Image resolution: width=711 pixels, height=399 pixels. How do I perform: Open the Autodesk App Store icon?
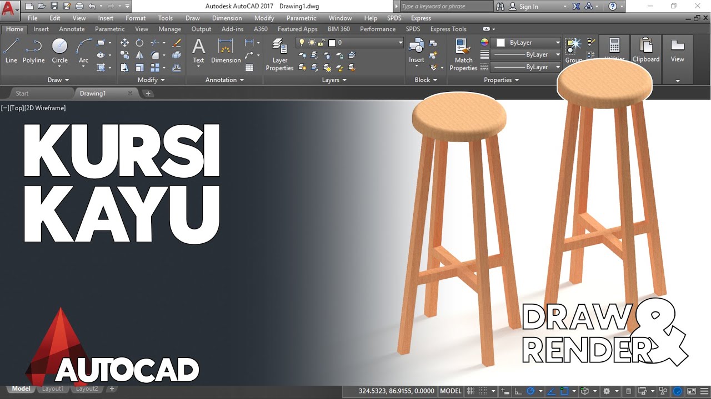[576, 6]
